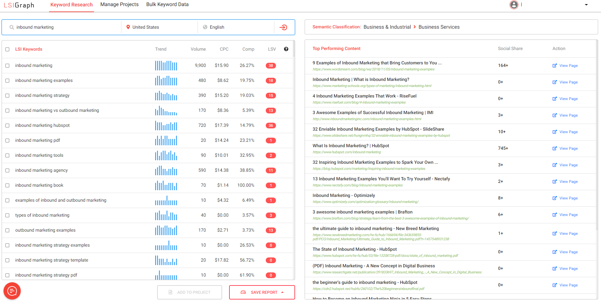Check the 'inbound marketing' keyword row
601x303 pixels.
click(7, 66)
